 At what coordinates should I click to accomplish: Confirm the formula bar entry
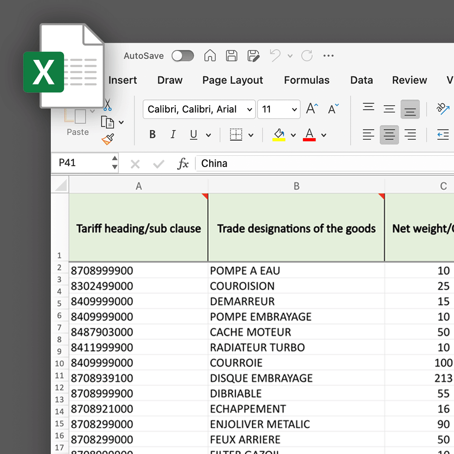158,164
